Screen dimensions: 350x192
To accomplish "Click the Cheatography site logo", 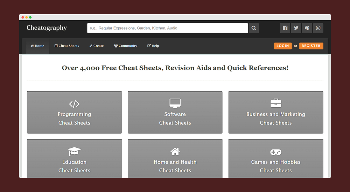I will coord(47,28).
